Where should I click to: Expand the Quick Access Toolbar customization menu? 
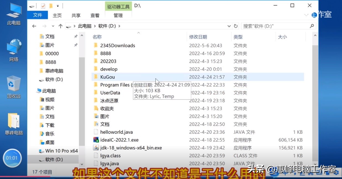pos(58,5)
